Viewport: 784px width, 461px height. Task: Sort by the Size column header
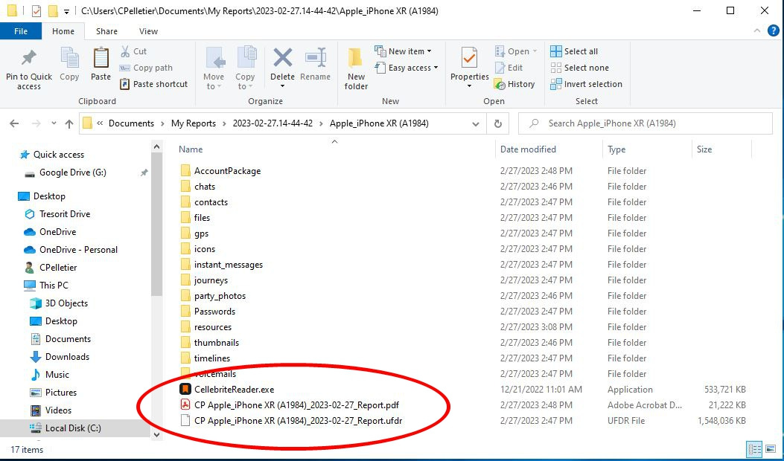pos(704,149)
